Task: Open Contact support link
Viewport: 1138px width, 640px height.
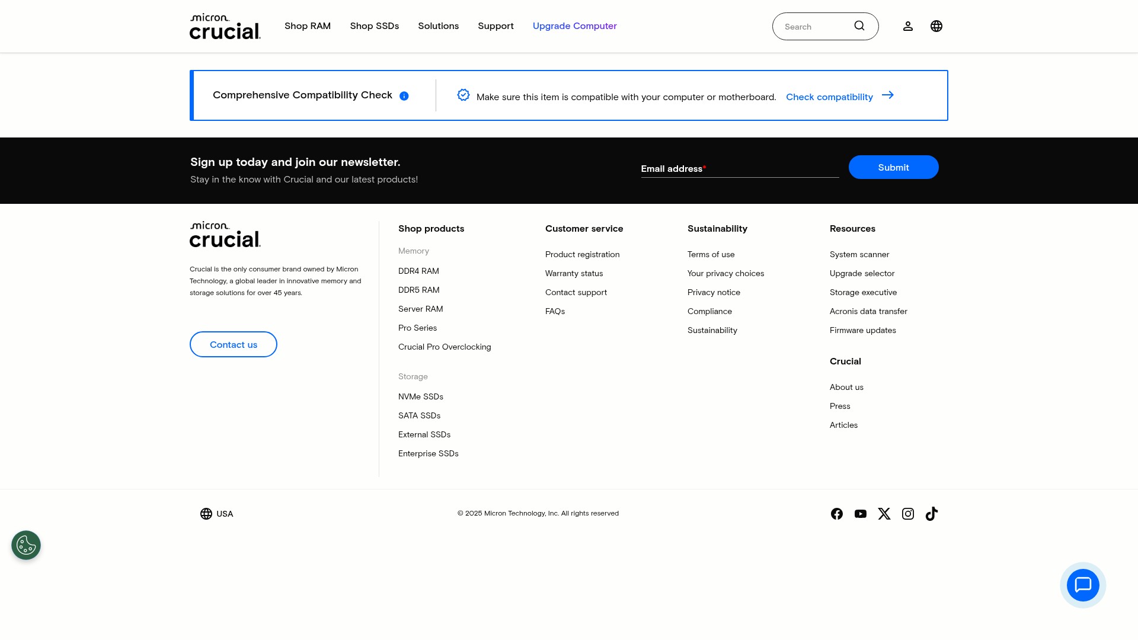Action: click(576, 293)
